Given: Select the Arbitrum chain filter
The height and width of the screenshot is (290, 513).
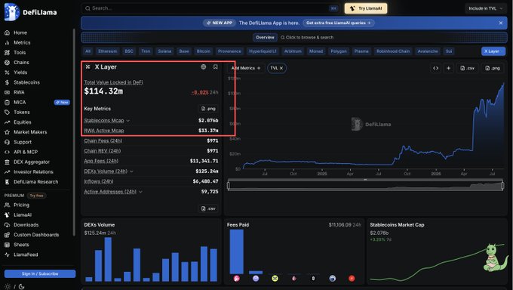Looking at the screenshot, I should pos(293,51).
